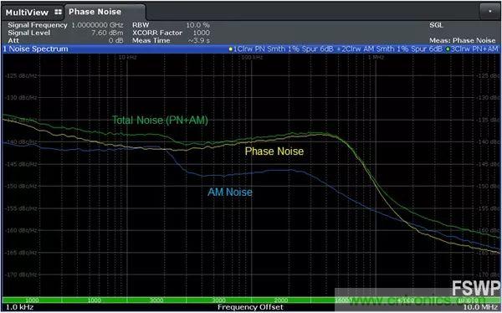Image resolution: width=502 pixels, height=313 pixels.
Task: Click the Signal Frequency 1.0000000 GHz field
Action: 65,25
